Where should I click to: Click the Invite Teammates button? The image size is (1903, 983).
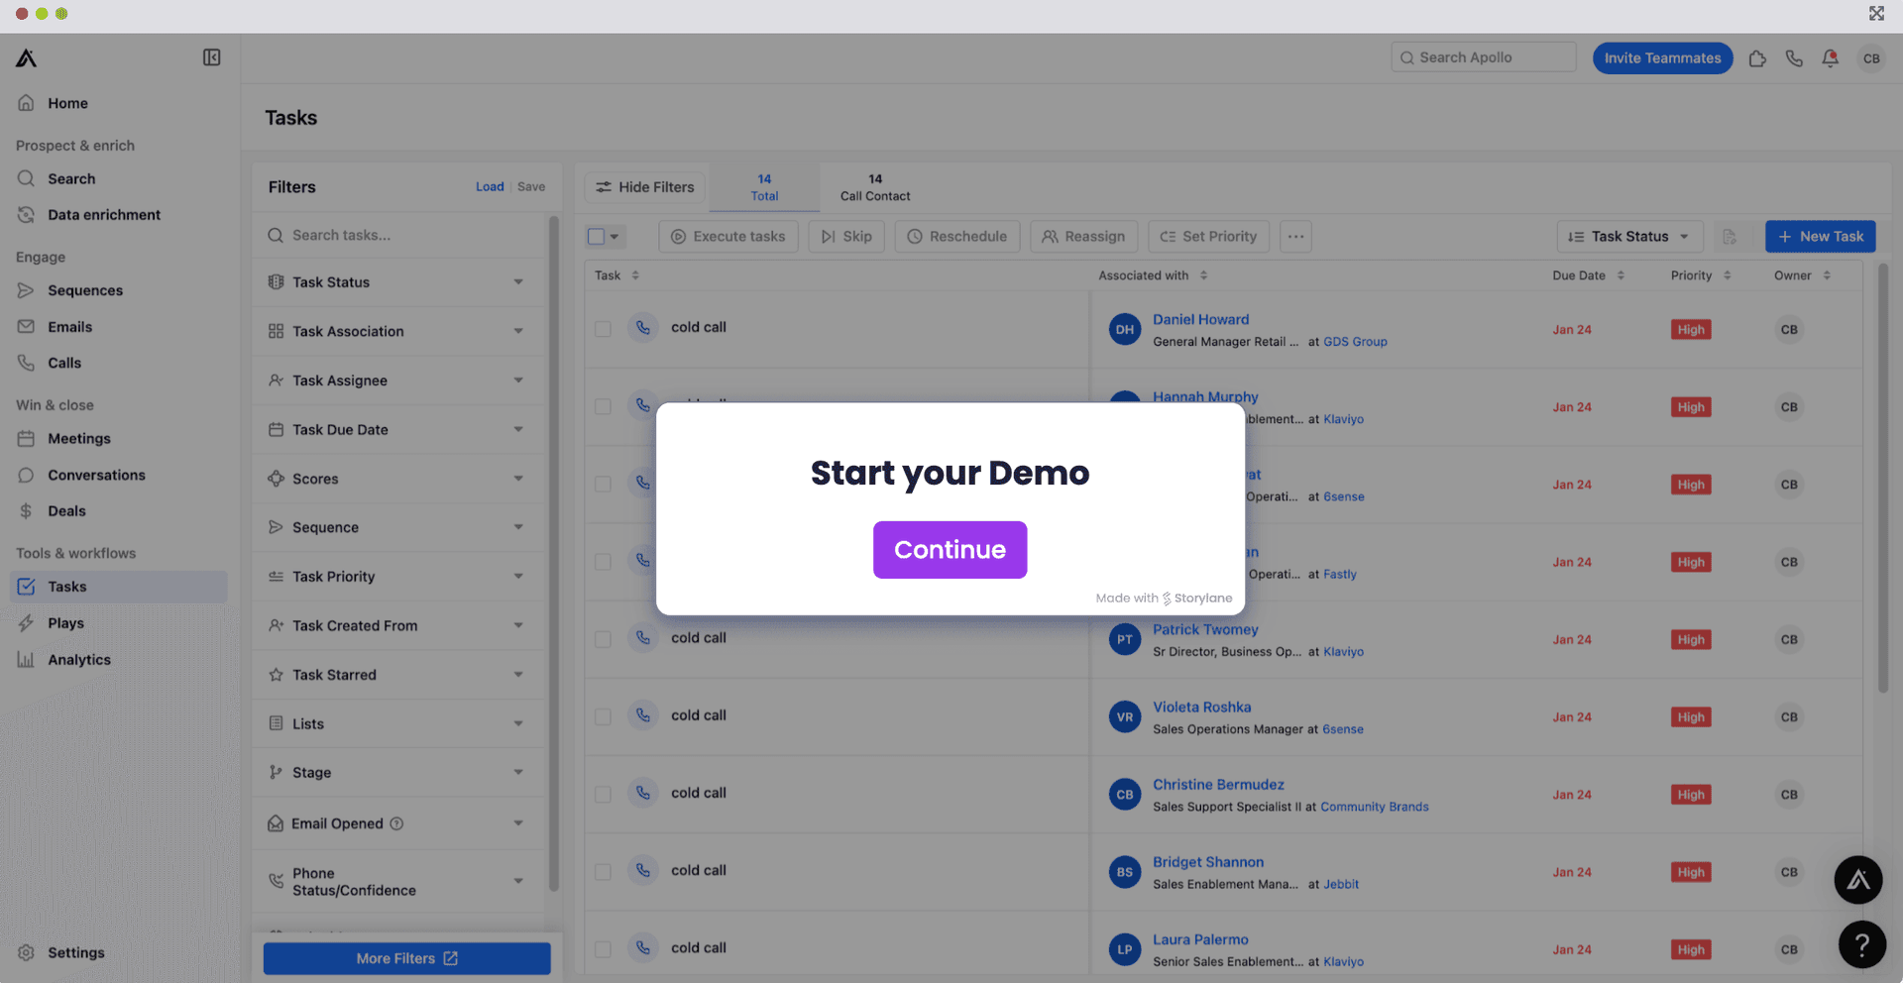pyautogui.click(x=1662, y=58)
